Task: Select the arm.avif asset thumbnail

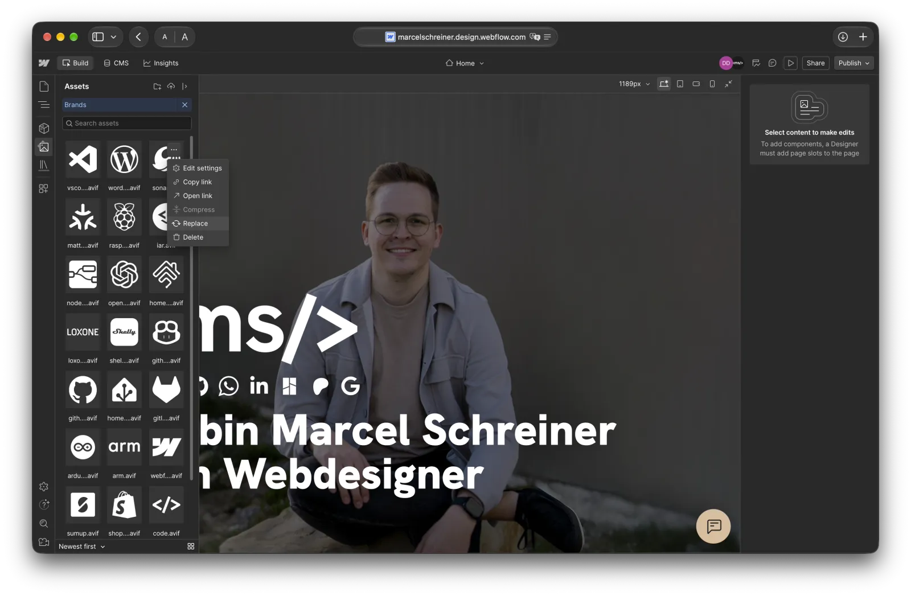Action: [124, 447]
